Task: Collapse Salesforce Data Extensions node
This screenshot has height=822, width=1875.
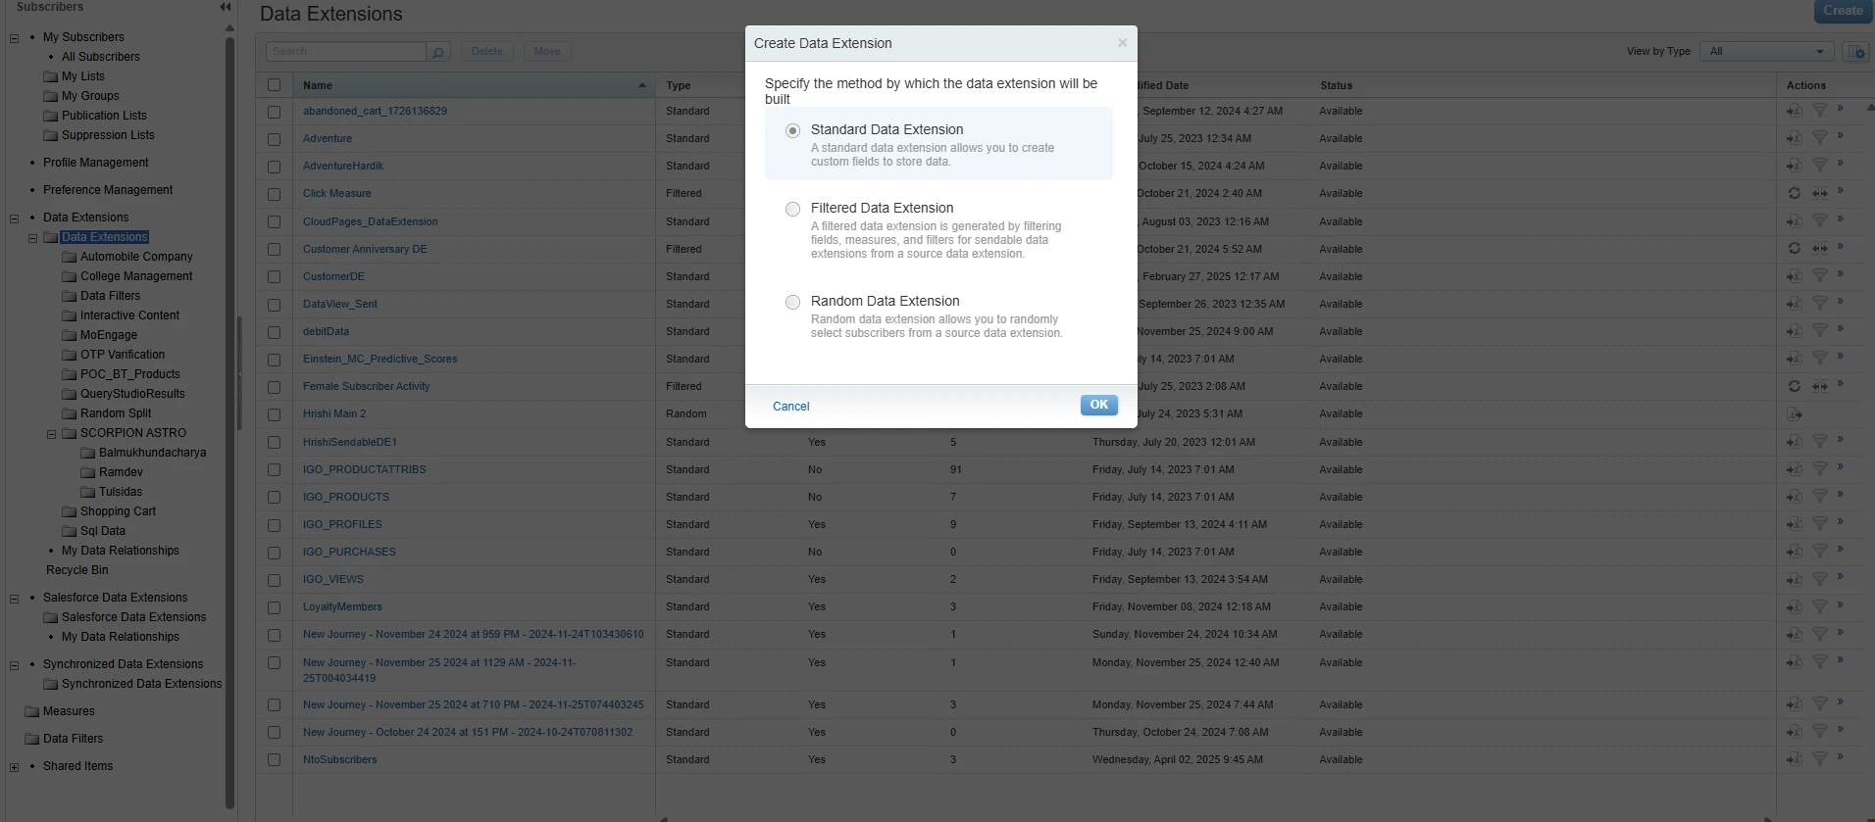Action: click(14, 599)
